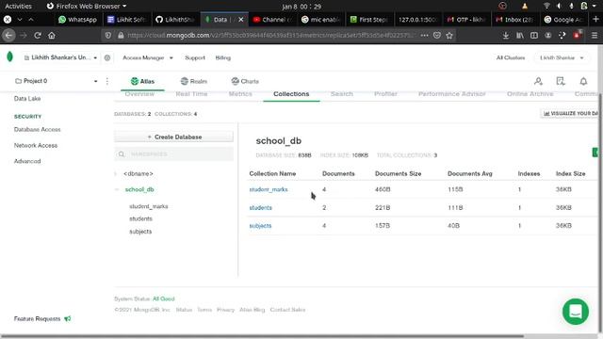Open the student_marks collection link
603x339 pixels.
tap(269, 189)
